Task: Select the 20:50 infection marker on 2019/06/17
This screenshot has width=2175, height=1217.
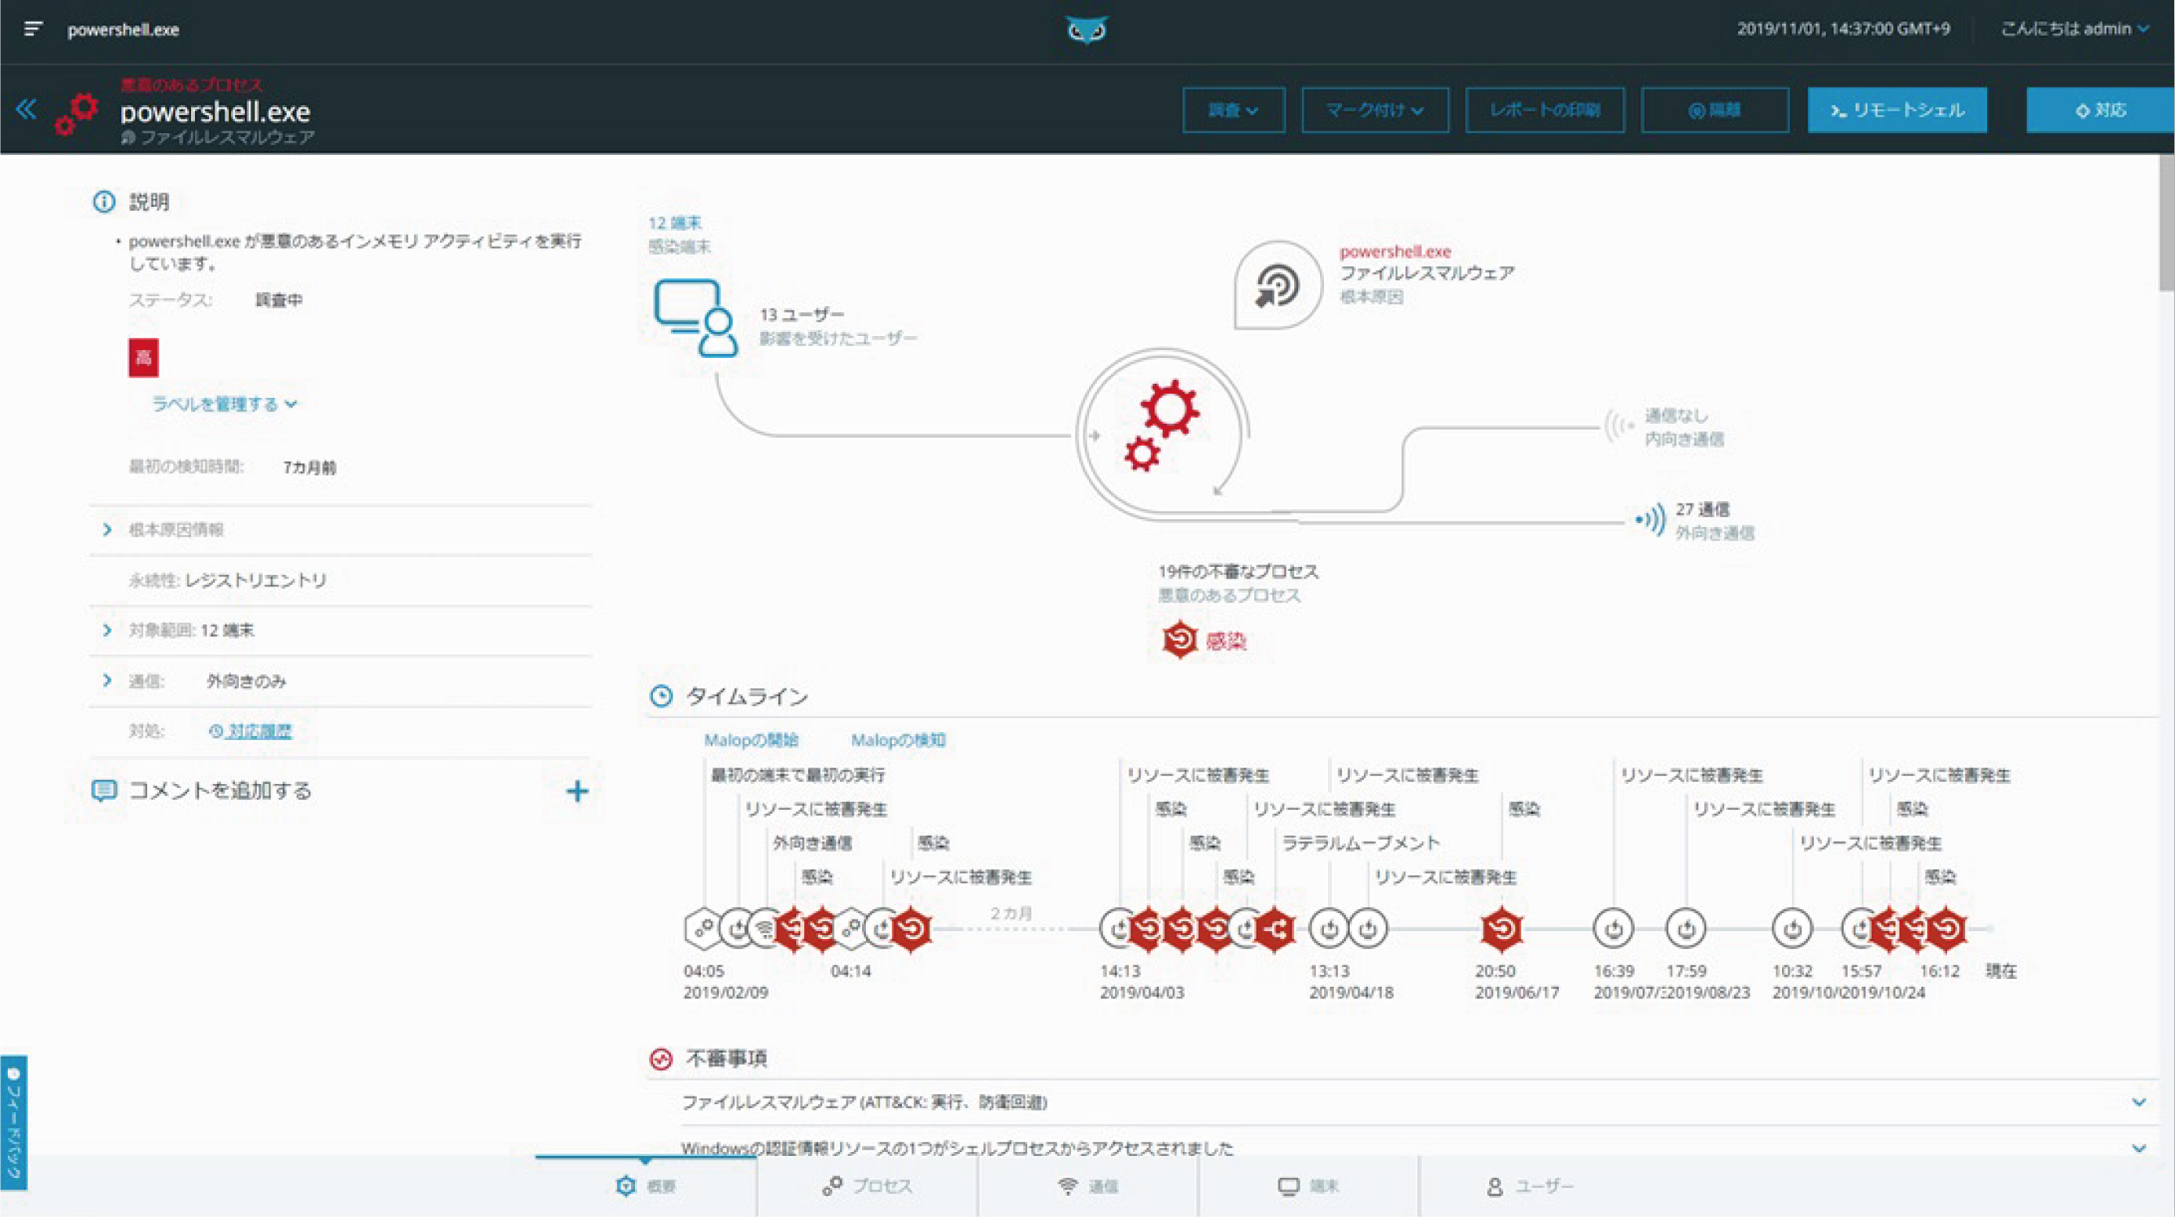Action: [1502, 929]
